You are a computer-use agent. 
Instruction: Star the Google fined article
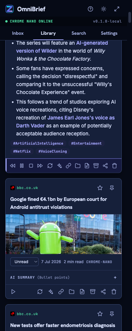click(100, 188)
